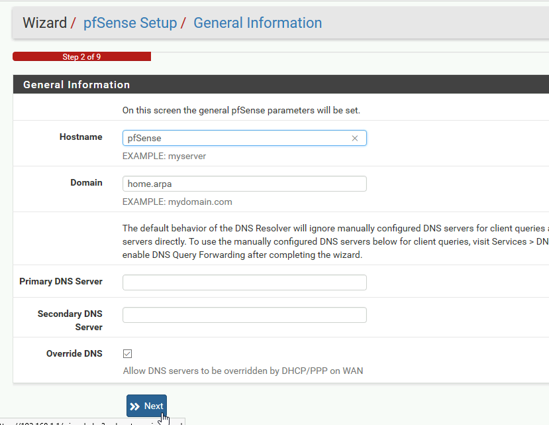Click the 'On this screen the general pfSense' text

[241, 111]
